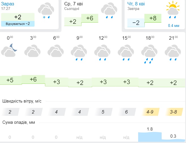The width and height of the screenshot is (186, 143).
Task: Open the Чт, 8 кві forecast link
Action: [x=136, y=4]
